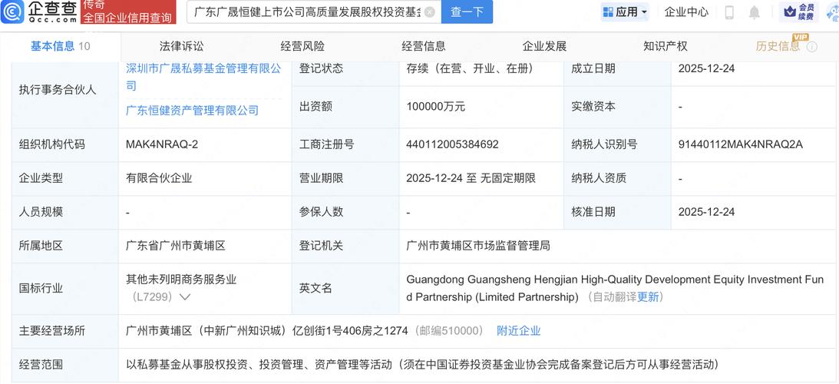Click the 100000万元 capital value

pyautogui.click(x=435, y=107)
